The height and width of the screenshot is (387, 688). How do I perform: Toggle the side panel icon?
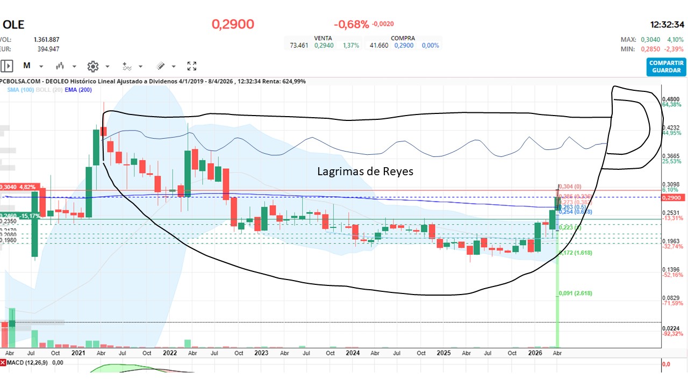pyautogui.click(x=7, y=66)
